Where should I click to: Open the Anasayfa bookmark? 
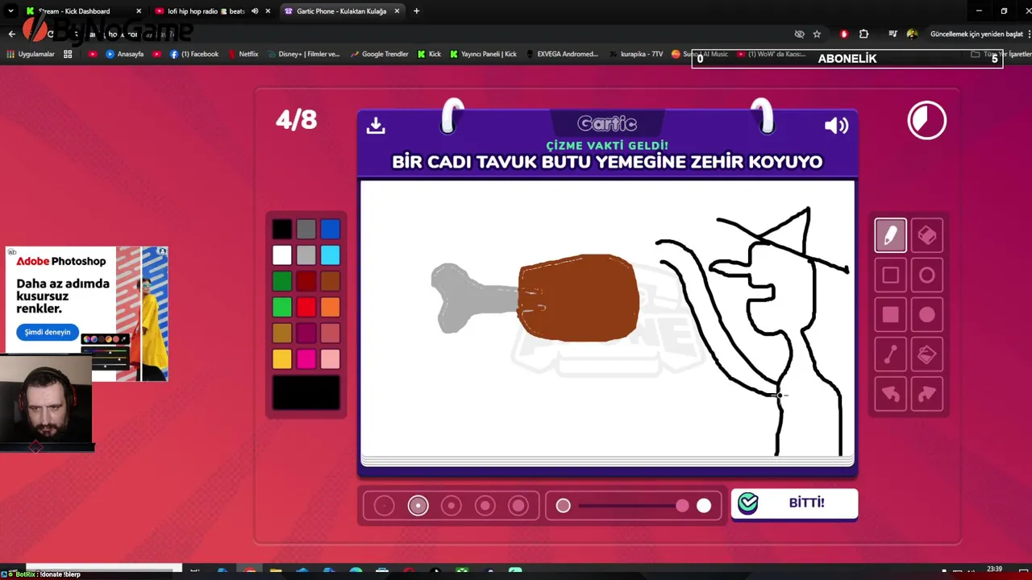pyautogui.click(x=125, y=54)
